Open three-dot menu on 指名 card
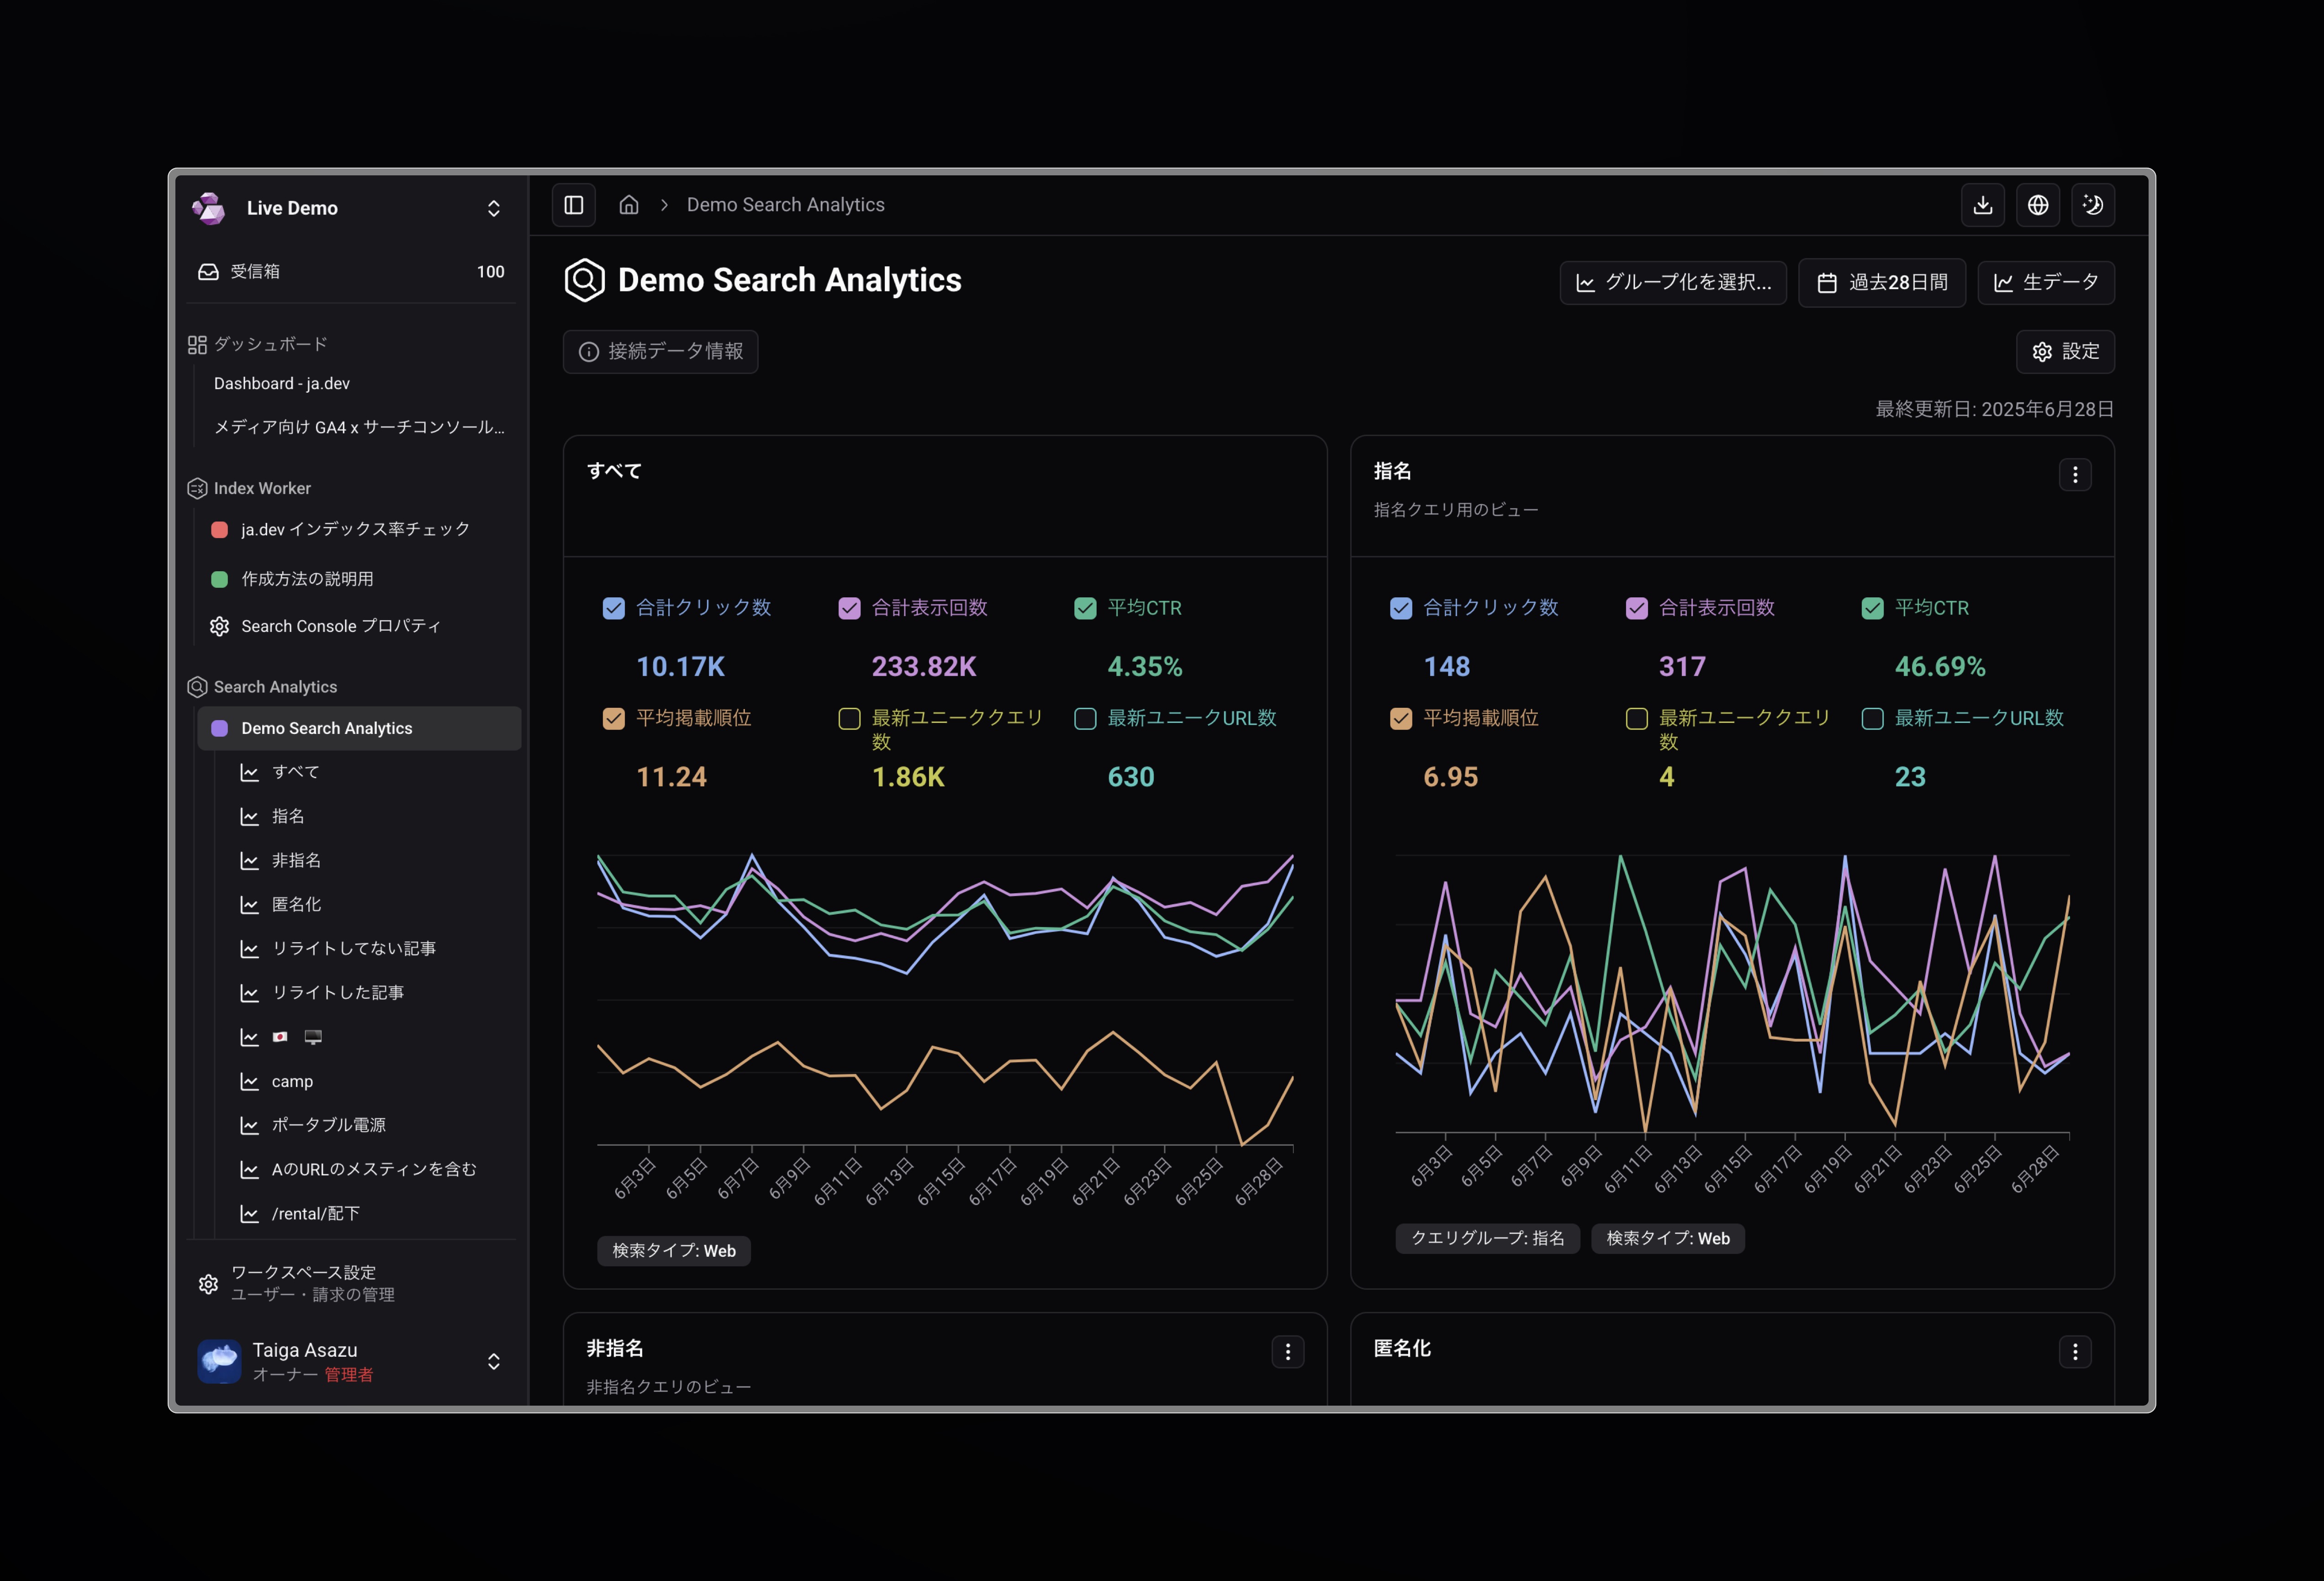 [2075, 474]
